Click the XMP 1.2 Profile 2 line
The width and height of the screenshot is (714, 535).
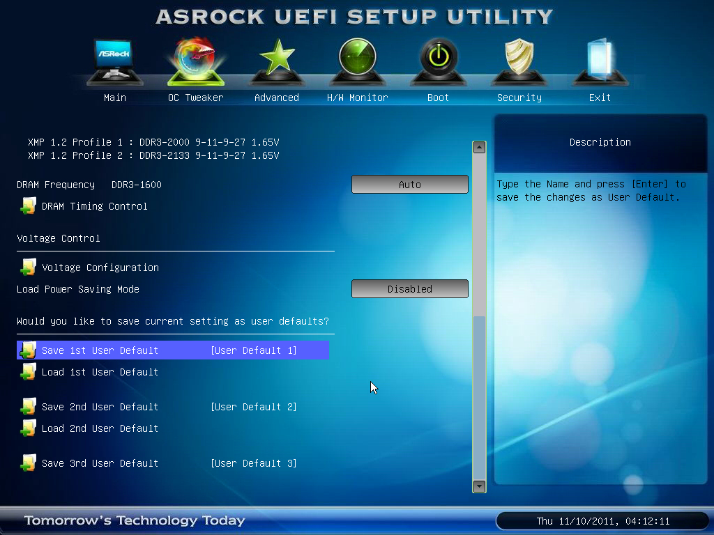pos(153,155)
